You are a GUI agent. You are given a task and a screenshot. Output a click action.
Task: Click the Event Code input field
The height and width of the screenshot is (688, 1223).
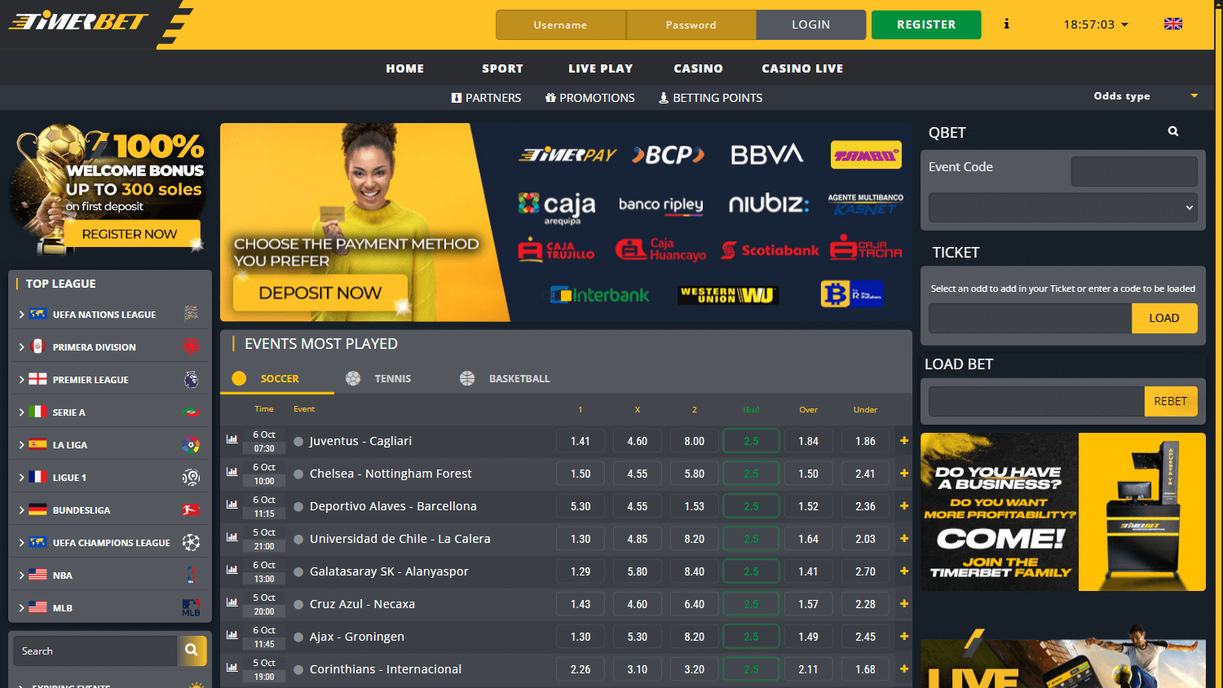pyautogui.click(x=1134, y=171)
